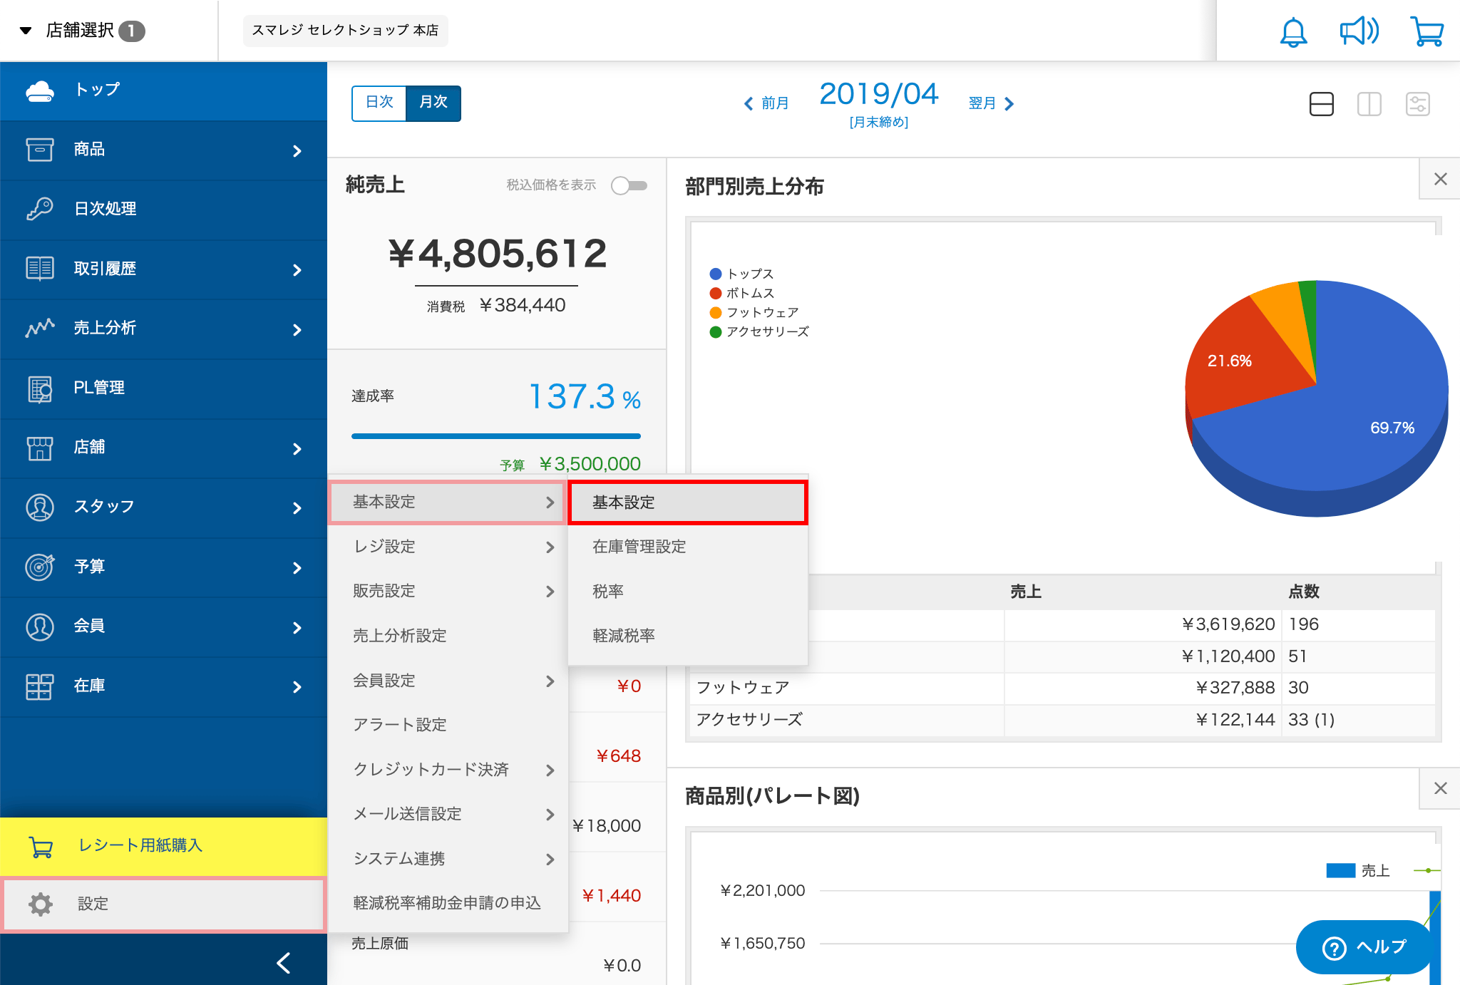Image resolution: width=1460 pixels, height=985 pixels.
Task: Open クレジットカード決済 menu item
Action: [448, 770]
